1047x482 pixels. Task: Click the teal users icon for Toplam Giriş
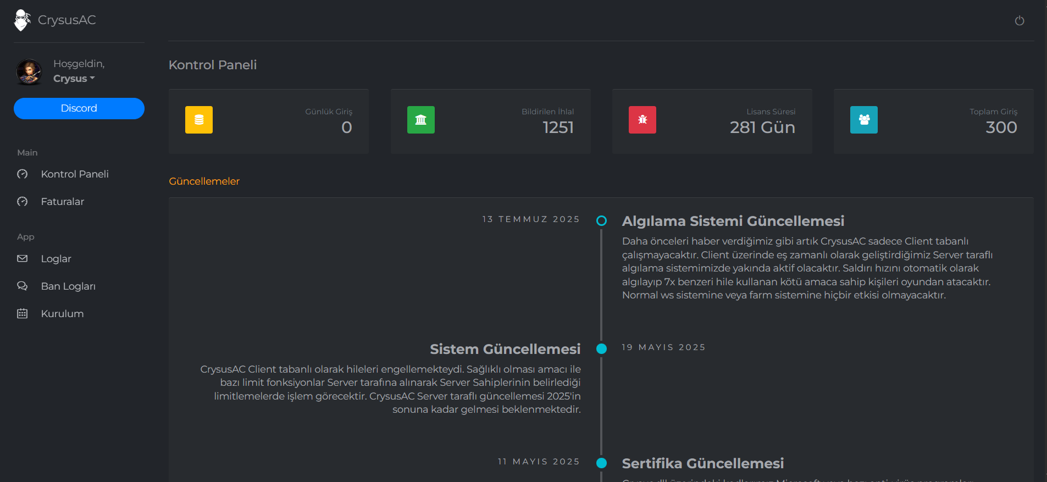(863, 120)
